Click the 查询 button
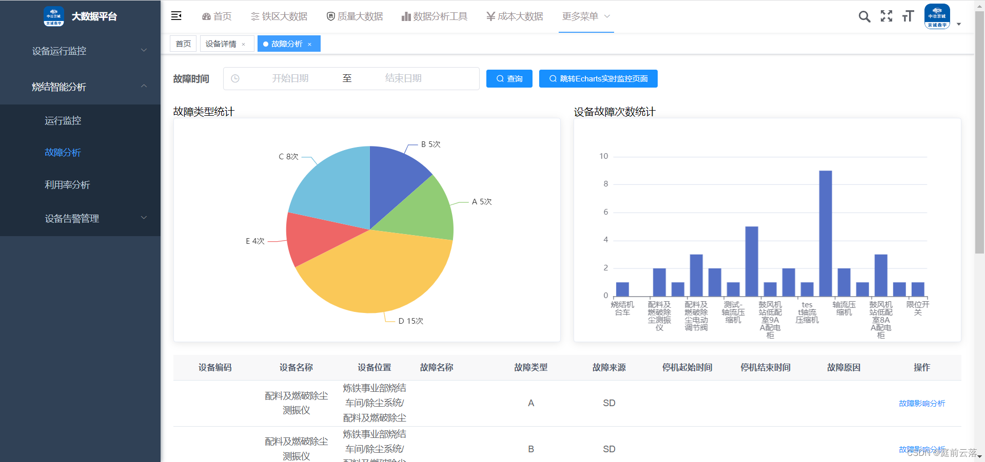This screenshot has height=462, width=985. pyautogui.click(x=509, y=79)
